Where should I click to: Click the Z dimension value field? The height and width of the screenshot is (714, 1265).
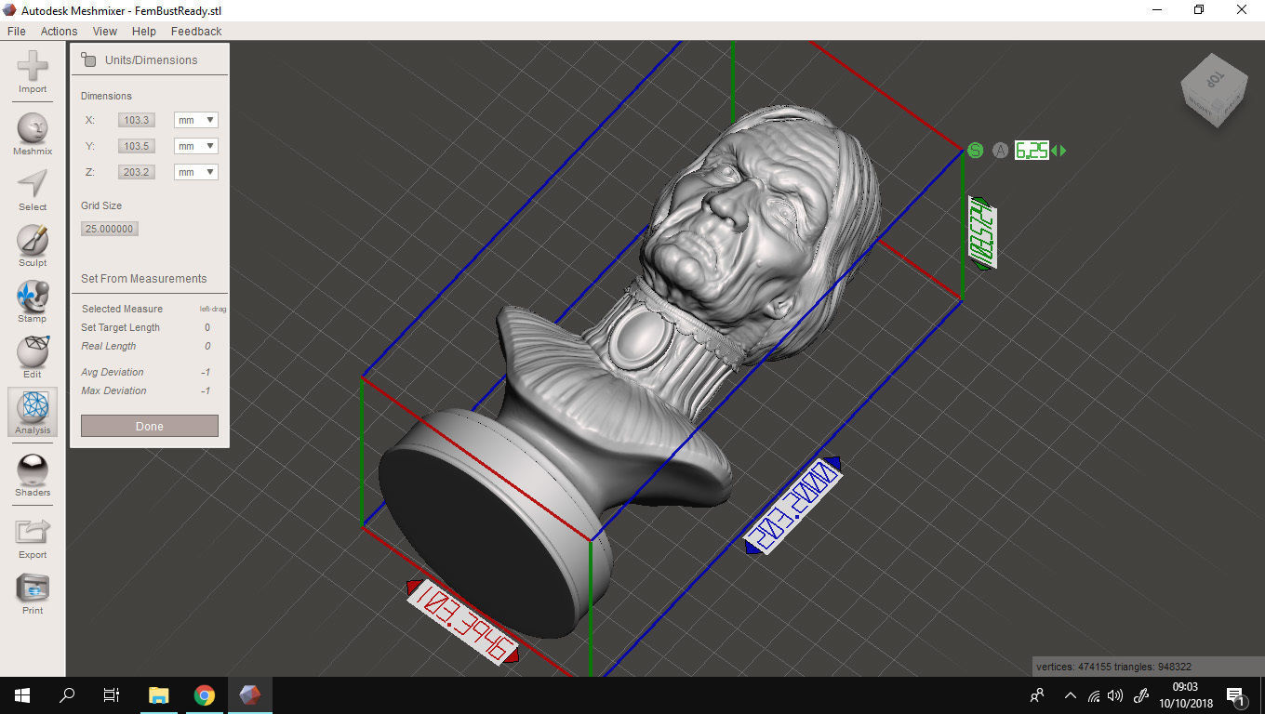pos(137,172)
